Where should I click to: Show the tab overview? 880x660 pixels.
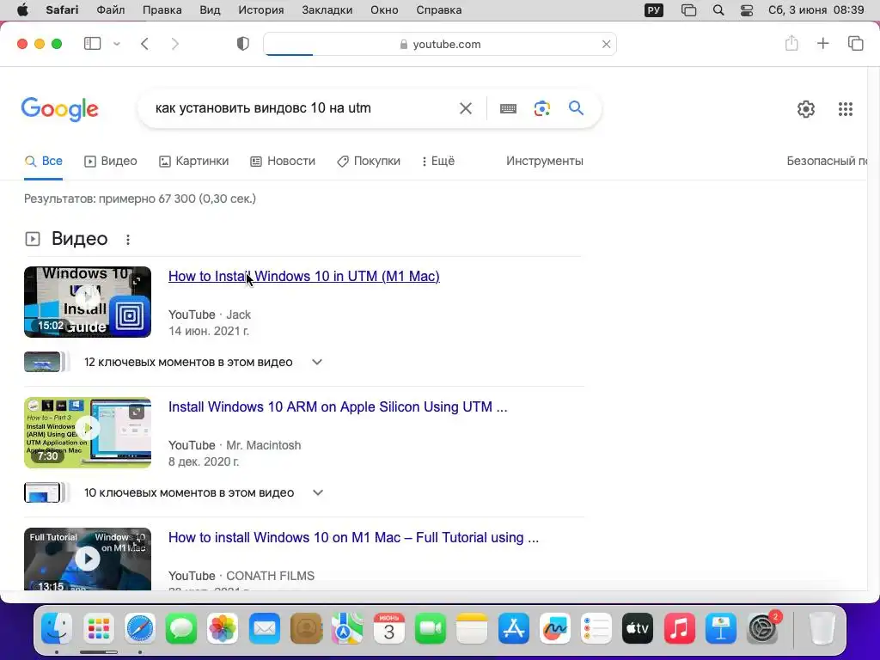[855, 43]
